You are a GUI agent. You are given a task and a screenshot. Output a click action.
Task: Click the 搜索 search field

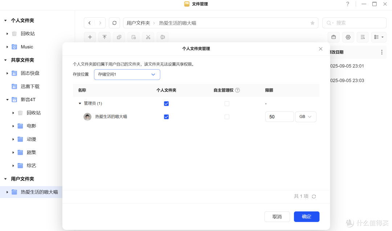tap(355, 23)
